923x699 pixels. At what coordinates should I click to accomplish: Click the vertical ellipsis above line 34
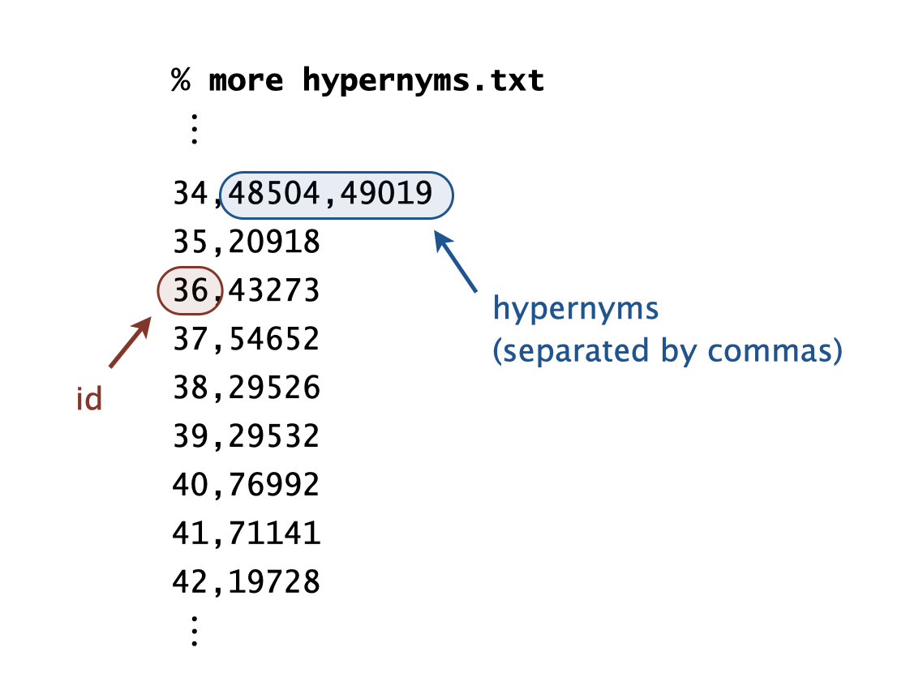point(193,129)
